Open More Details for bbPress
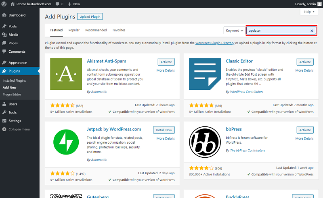 304,138
